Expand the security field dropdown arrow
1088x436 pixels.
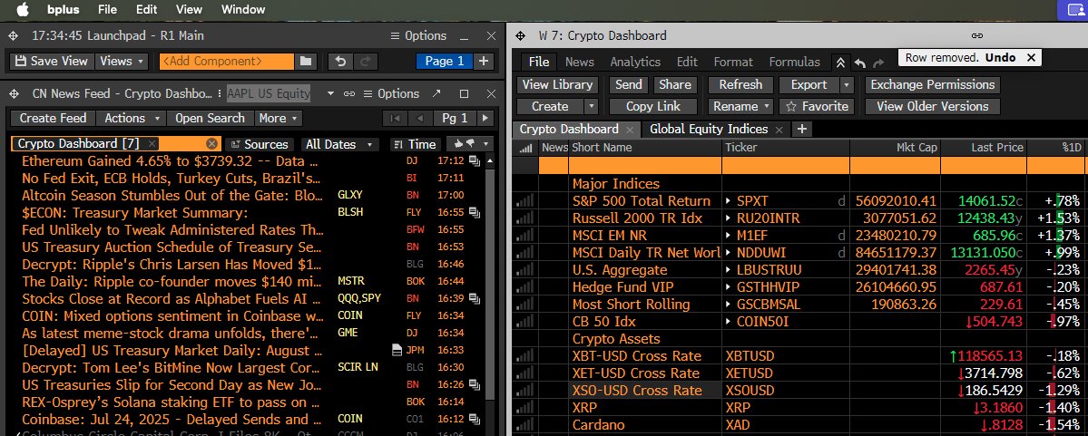(330, 93)
